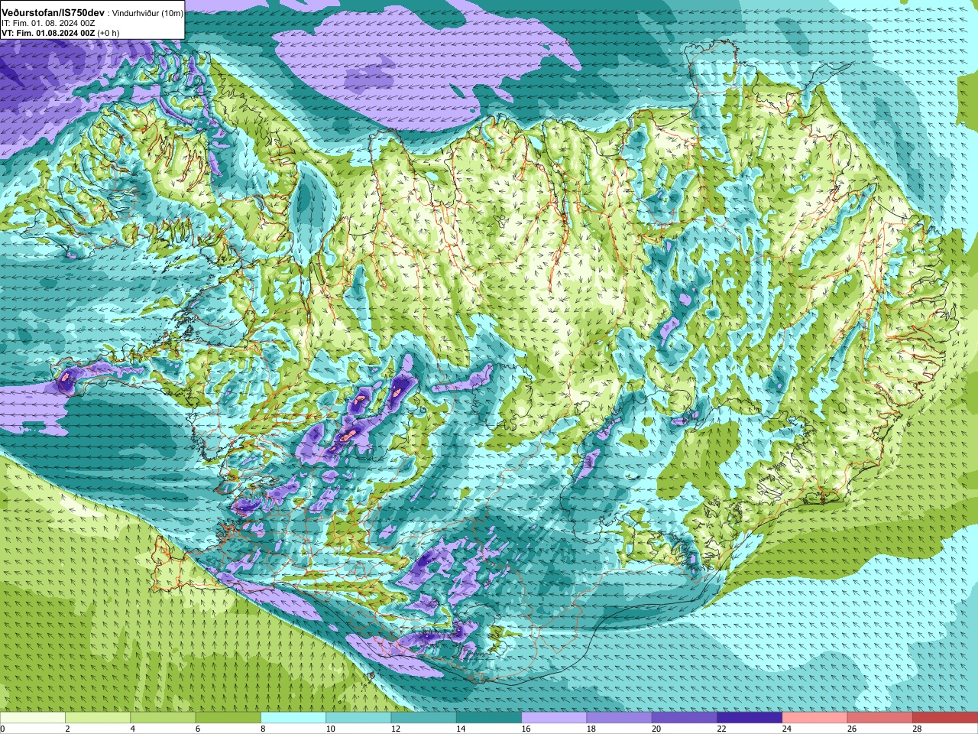
Task: Click the legend value 16
Action: coord(526,729)
